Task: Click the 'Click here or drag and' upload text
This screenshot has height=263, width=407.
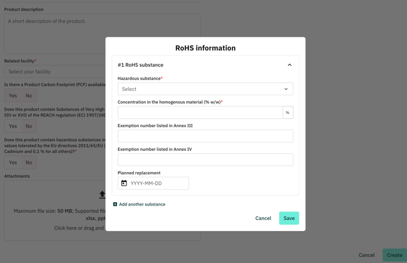Action: 79,228
